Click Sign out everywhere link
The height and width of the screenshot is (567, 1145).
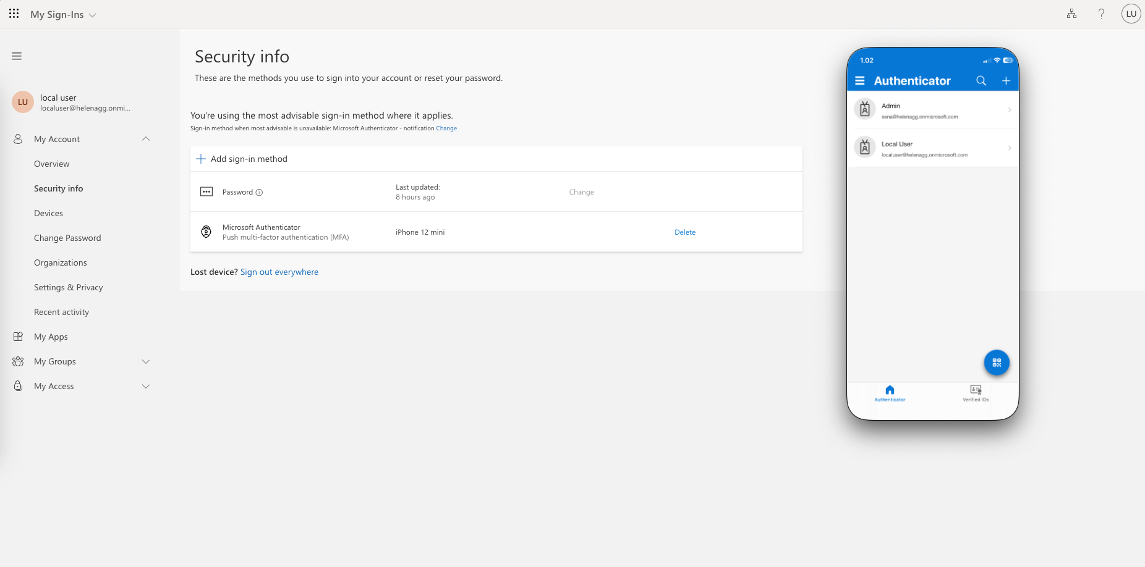279,272
